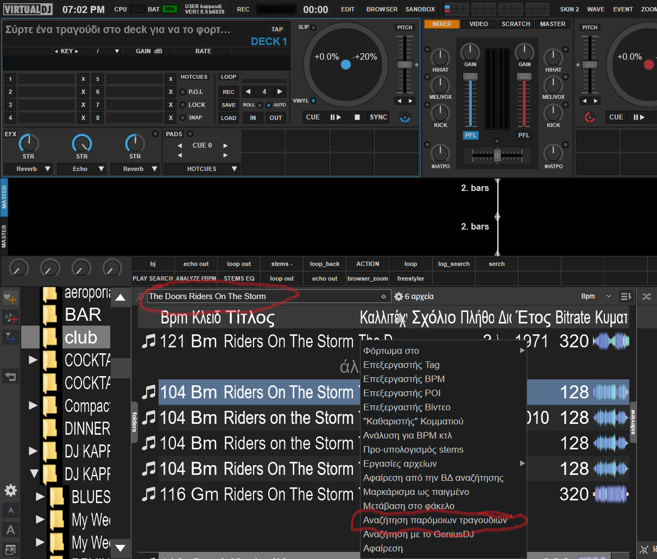Screen dimensions: 657x559
Task: Toggle VINYL mode on deck 1
Action: (x=313, y=100)
